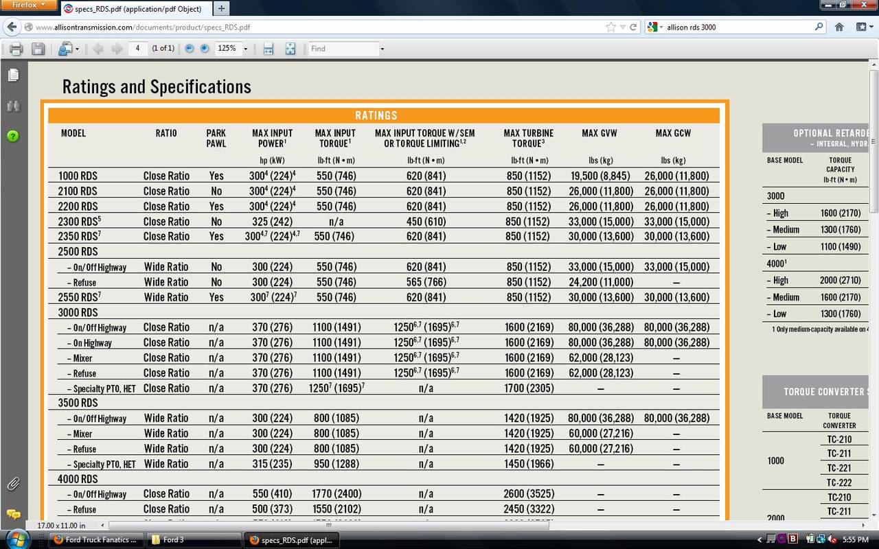Click the scroll down arrow of vertical scrollbar
Screen dimensions: 879x549
tap(874, 514)
